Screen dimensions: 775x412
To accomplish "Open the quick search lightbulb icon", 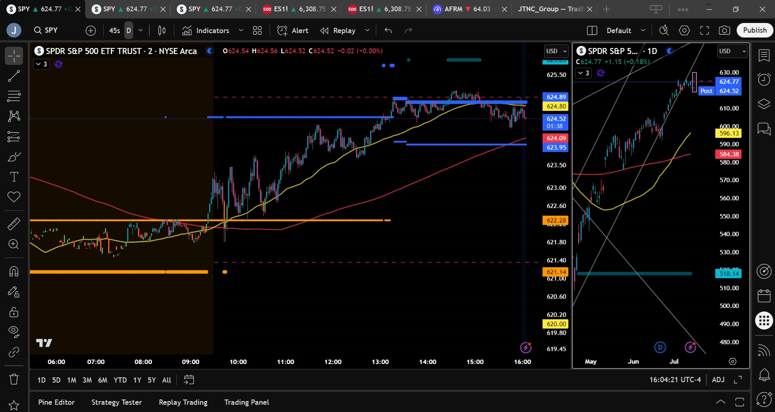I will 664,31.
